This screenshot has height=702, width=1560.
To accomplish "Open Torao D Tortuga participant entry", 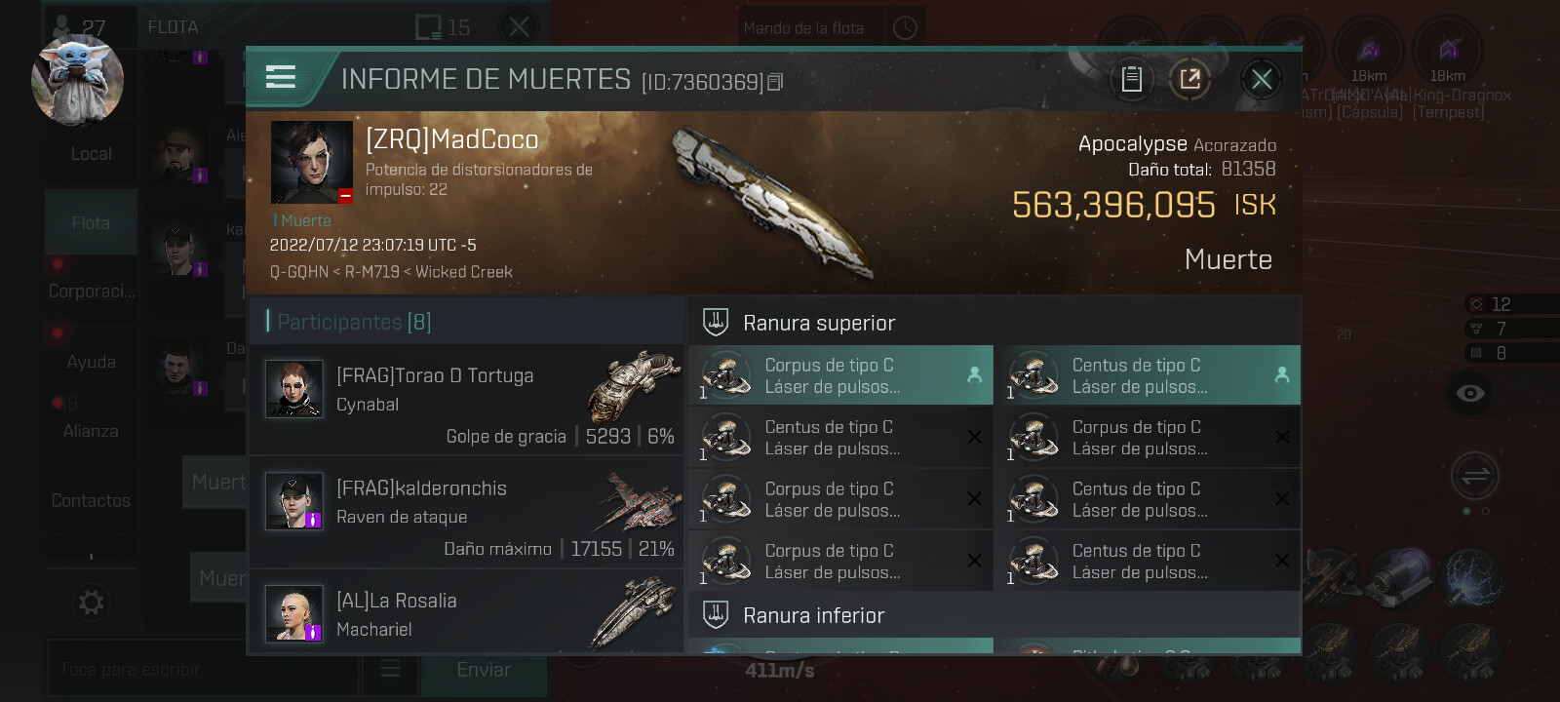I will [x=466, y=401].
